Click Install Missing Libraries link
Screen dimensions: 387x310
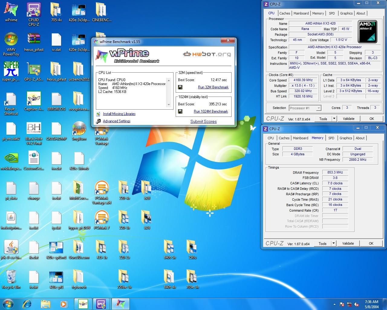pos(119,114)
